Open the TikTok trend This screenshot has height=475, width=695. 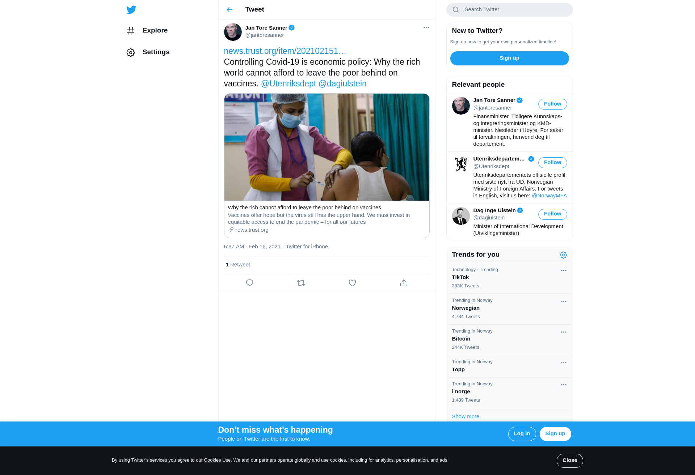coord(509,278)
